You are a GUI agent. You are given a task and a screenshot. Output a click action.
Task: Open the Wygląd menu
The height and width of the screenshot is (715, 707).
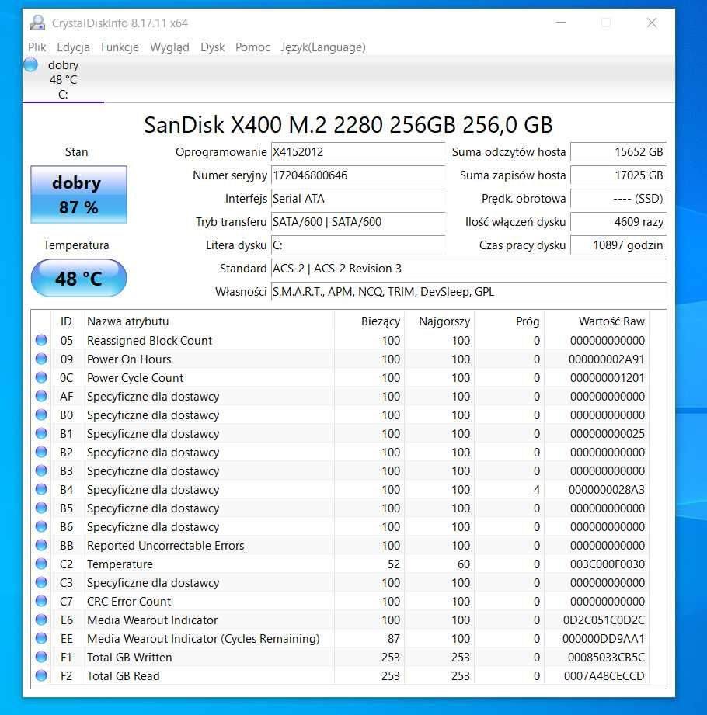coord(169,47)
